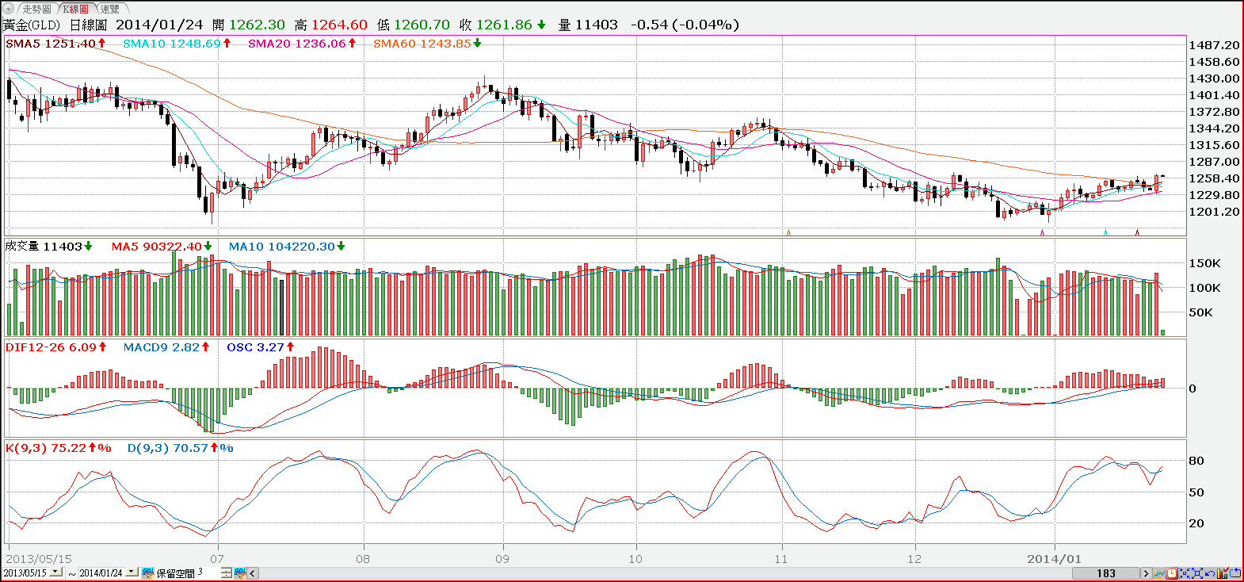Screen dimensions: 1244x582
Task: Click the scrollbar thumb showing 183
Action: tap(1106, 573)
